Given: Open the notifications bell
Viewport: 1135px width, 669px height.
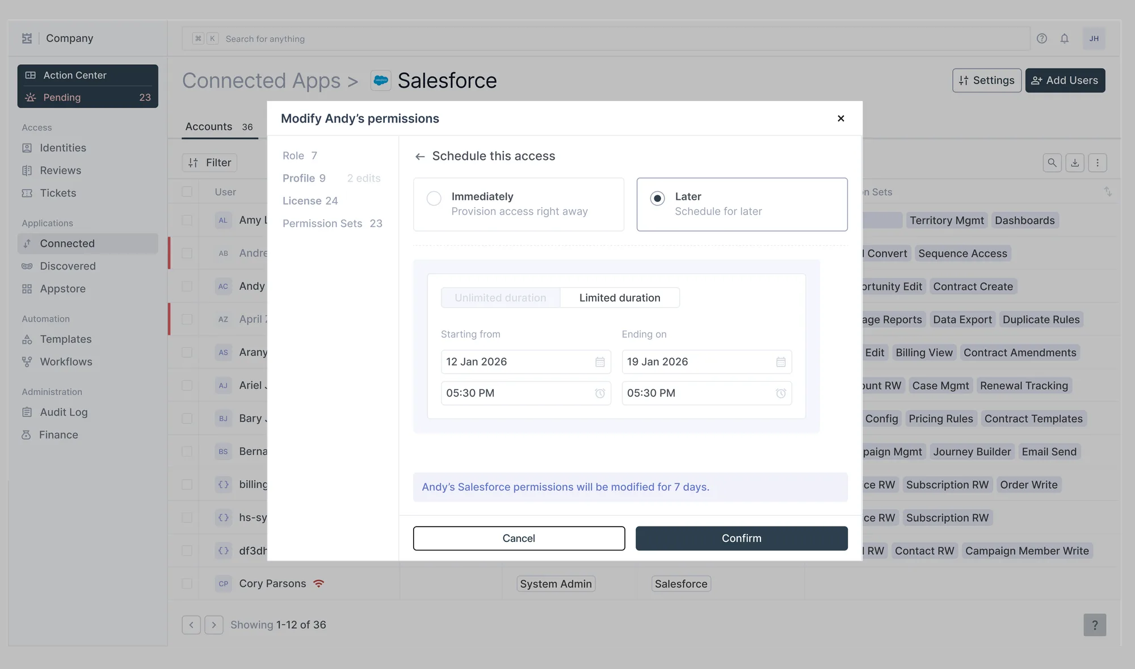Looking at the screenshot, I should click(x=1065, y=39).
